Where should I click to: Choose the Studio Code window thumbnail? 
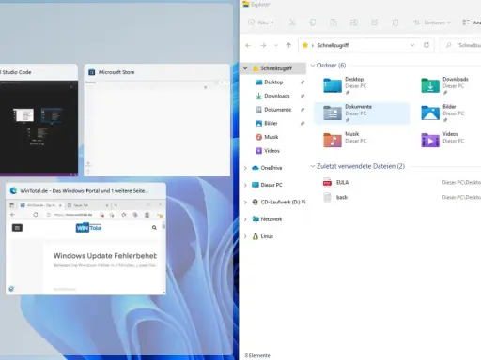tap(39, 120)
